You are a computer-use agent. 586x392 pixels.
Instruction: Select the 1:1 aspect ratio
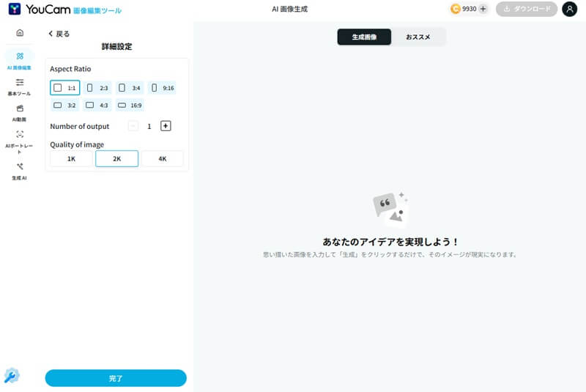pyautogui.click(x=64, y=88)
